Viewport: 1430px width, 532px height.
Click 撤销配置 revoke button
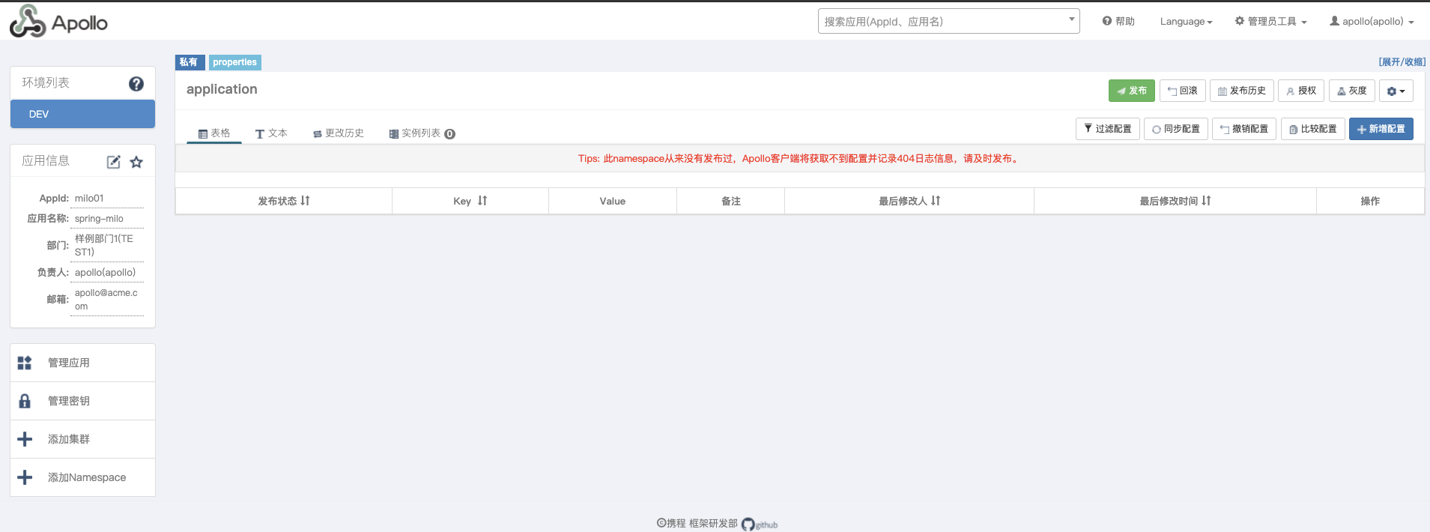coord(1244,129)
